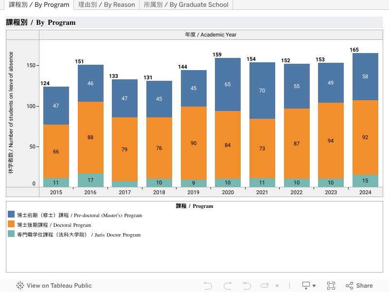This screenshot has height=292, width=389.
Task: Click the 2016 Juris Doctor segment labeled 17
Action: [90, 180]
